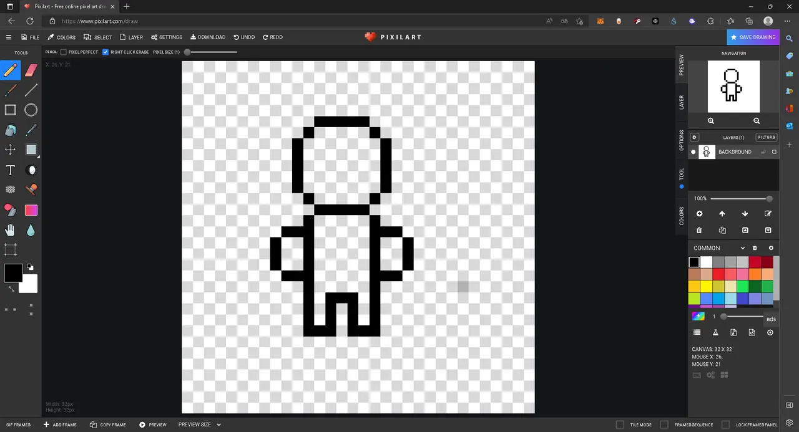Zoom out on navigation preview
Screen dimensions: 799x432
tap(757, 121)
